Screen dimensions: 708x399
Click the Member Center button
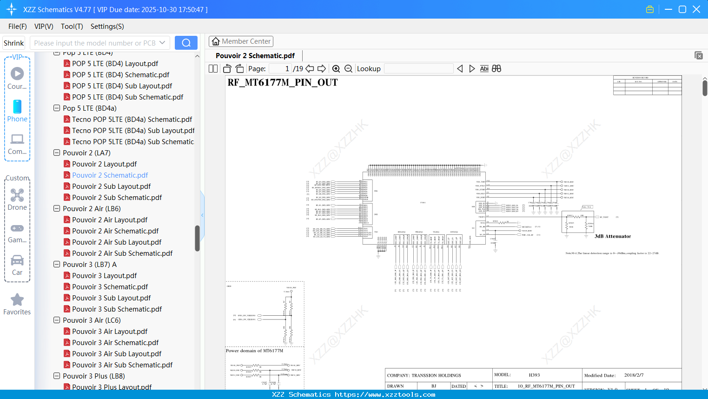241,41
